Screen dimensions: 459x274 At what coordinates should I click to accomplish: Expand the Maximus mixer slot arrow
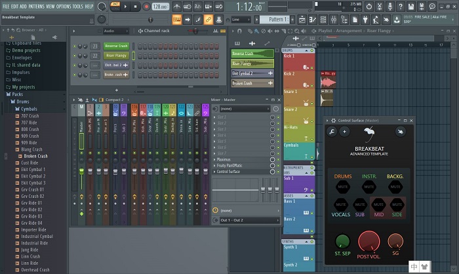click(x=214, y=159)
